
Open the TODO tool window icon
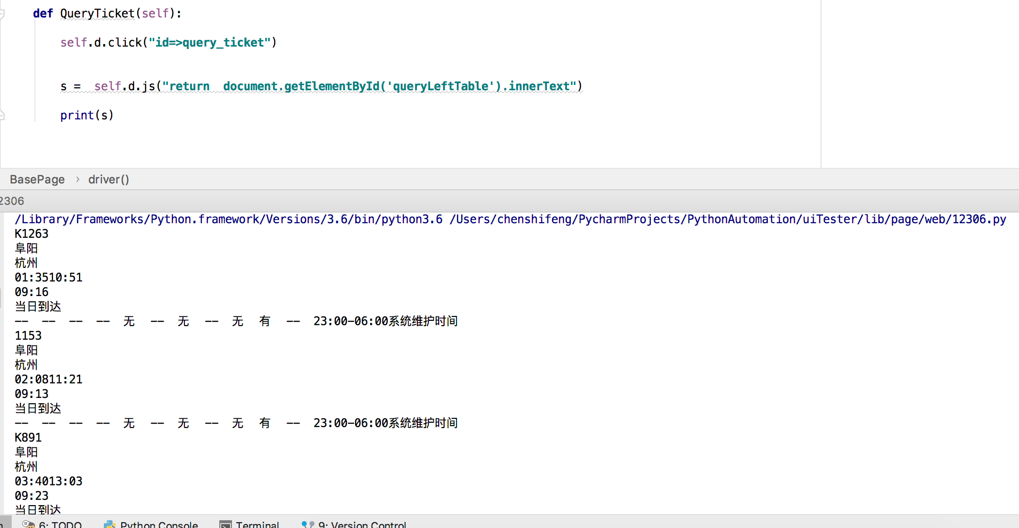pos(29,524)
